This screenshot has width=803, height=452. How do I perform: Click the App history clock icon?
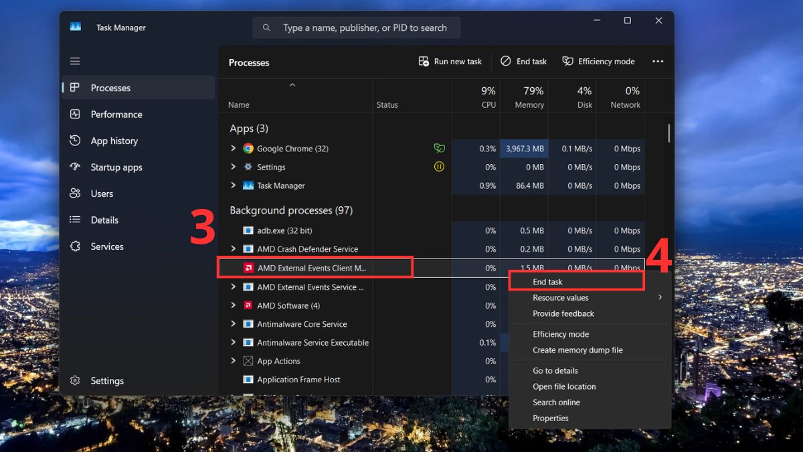75,141
